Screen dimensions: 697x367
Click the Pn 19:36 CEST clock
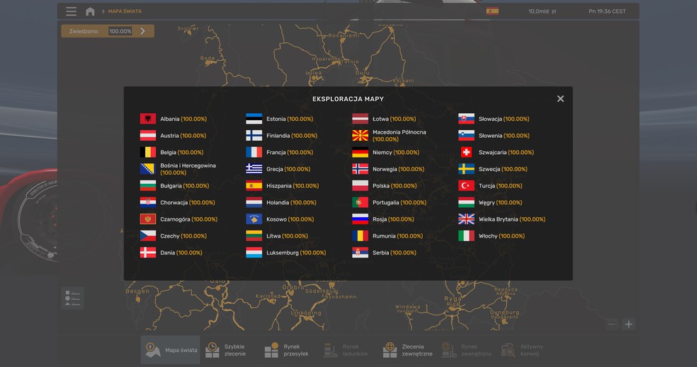pyautogui.click(x=607, y=11)
